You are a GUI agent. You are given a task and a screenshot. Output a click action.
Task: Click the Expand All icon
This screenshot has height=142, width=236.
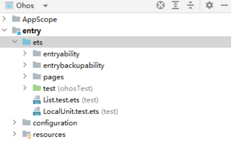[x=175, y=5]
